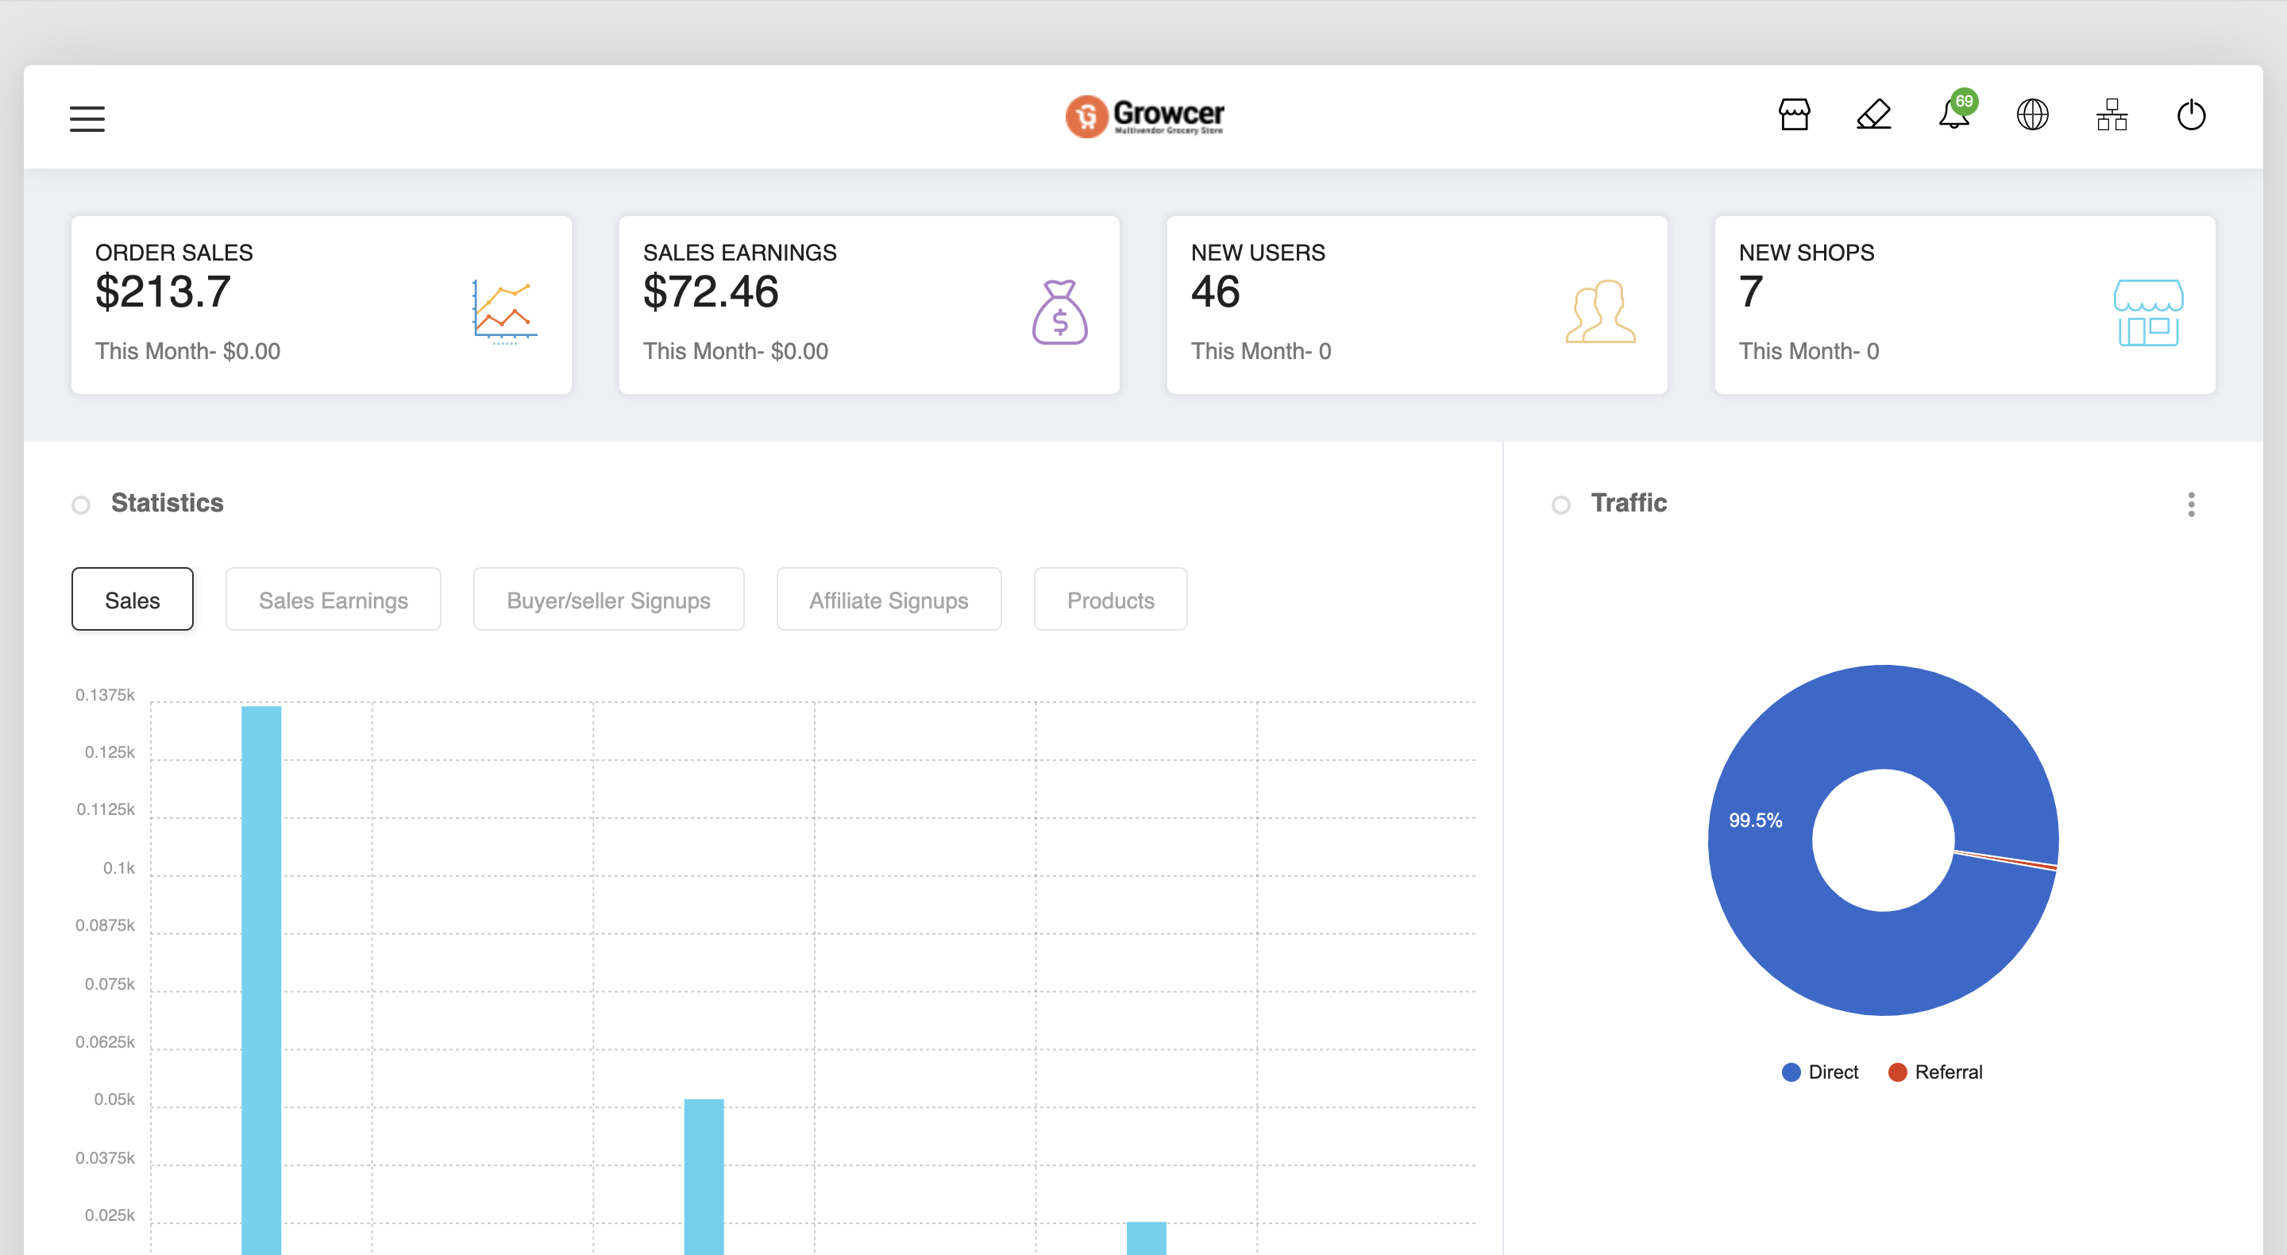Screen dimensions: 2287x1255
Task: Click the Growcer logo
Action: point(1143,116)
